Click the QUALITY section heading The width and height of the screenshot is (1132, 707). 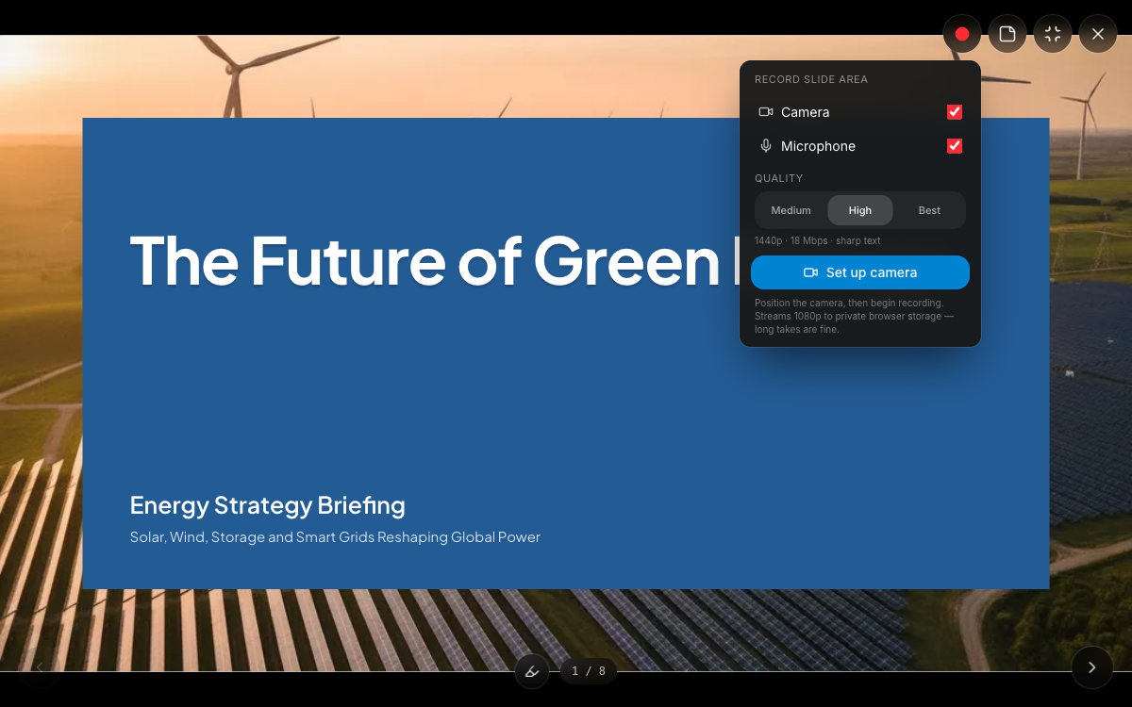point(779,178)
